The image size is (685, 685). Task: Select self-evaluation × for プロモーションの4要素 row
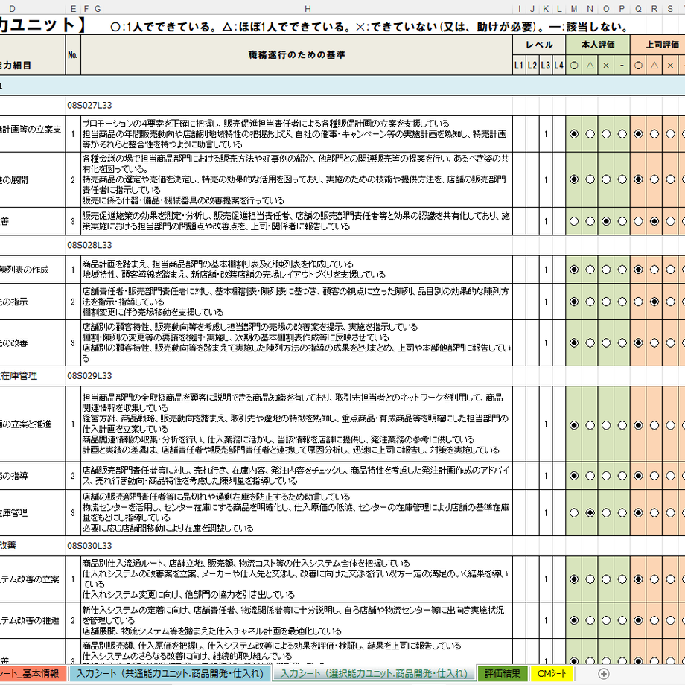pos(606,134)
